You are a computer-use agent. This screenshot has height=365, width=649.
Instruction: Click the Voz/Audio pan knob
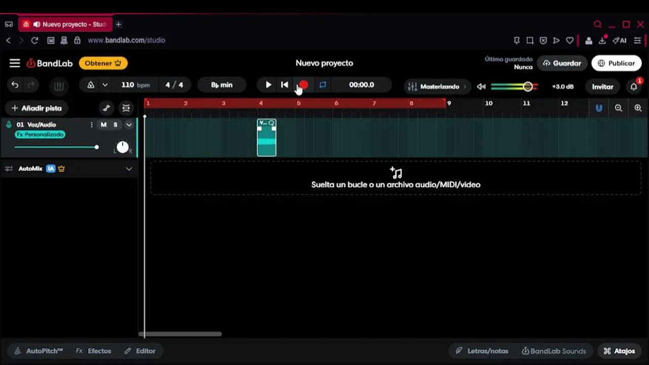point(123,148)
